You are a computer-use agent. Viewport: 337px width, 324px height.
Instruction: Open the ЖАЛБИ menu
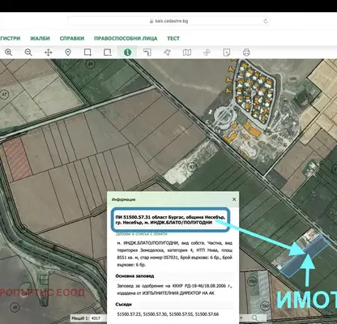(40, 38)
